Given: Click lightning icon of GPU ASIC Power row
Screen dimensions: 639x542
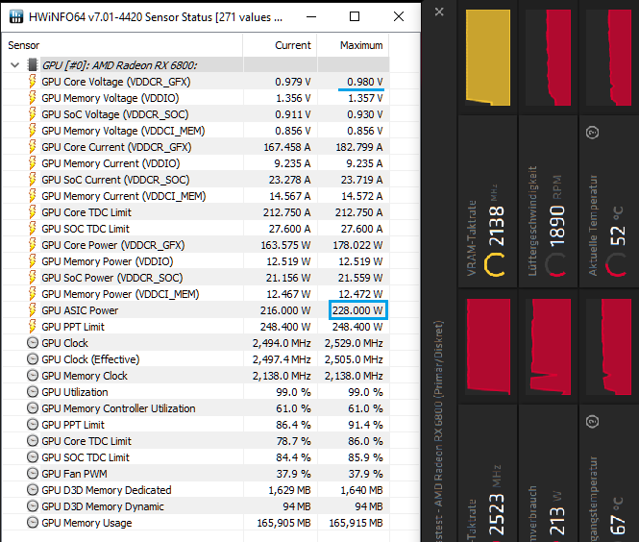Looking at the screenshot, I should tap(33, 310).
